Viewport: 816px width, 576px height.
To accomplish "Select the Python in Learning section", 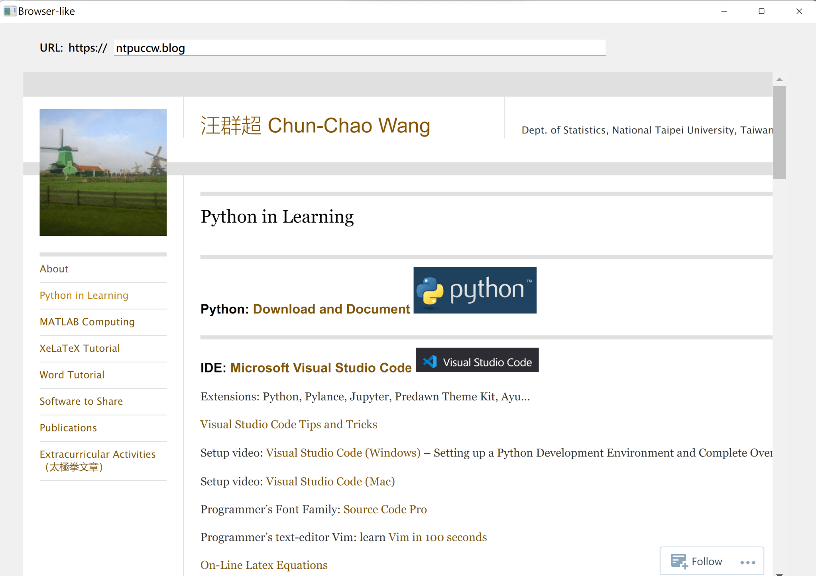I will (x=84, y=295).
